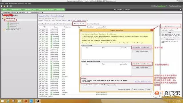The height and width of the screenshot is (103, 183).
Task: Click the ContextCapture cube icon in taskbar
Action: click(x=37, y=101)
